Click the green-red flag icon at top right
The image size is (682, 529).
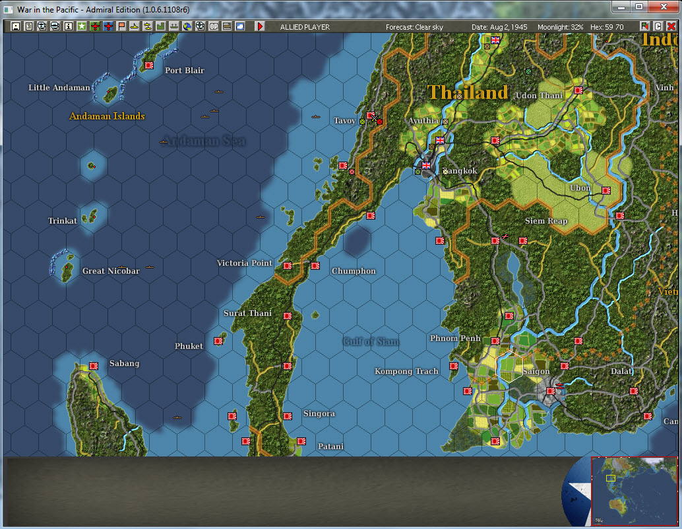pos(644,26)
